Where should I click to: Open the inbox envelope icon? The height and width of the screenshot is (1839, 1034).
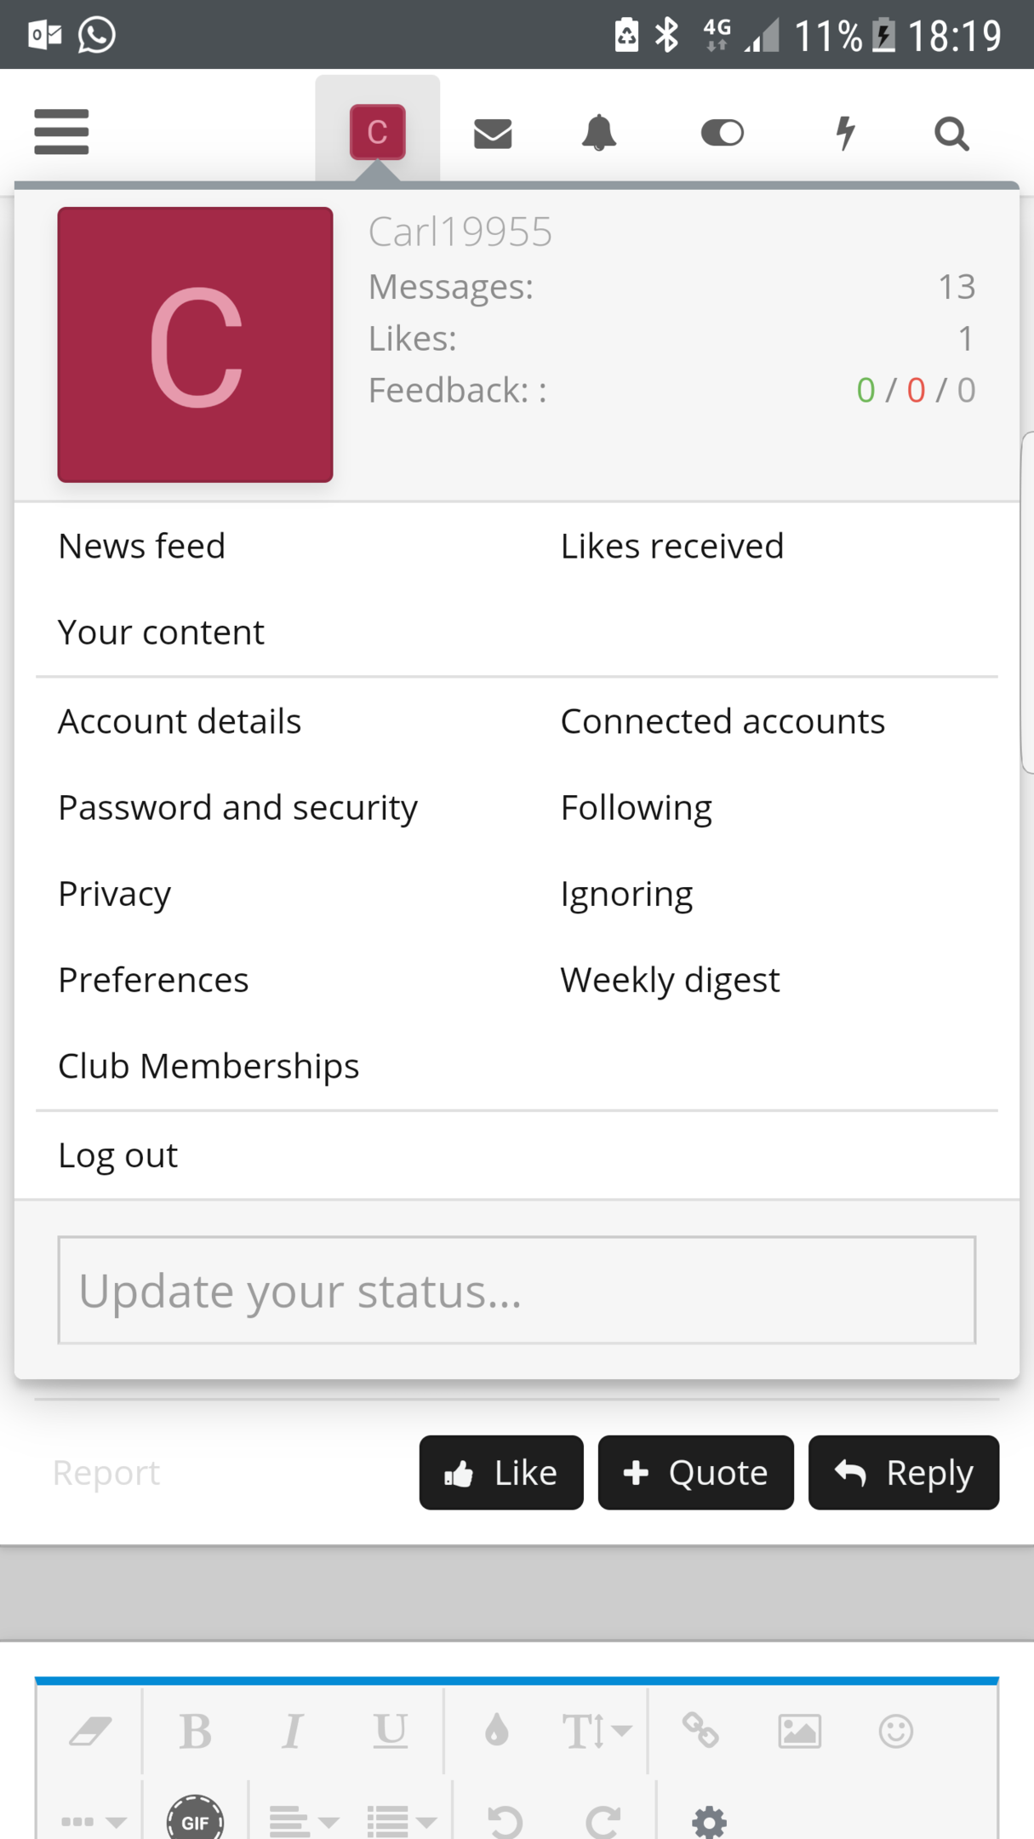pos(493,133)
